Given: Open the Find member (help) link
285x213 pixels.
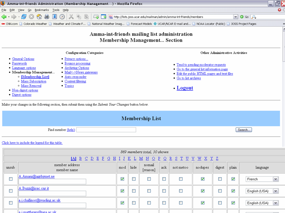Looking at the screenshot, I should tap(71, 130).
